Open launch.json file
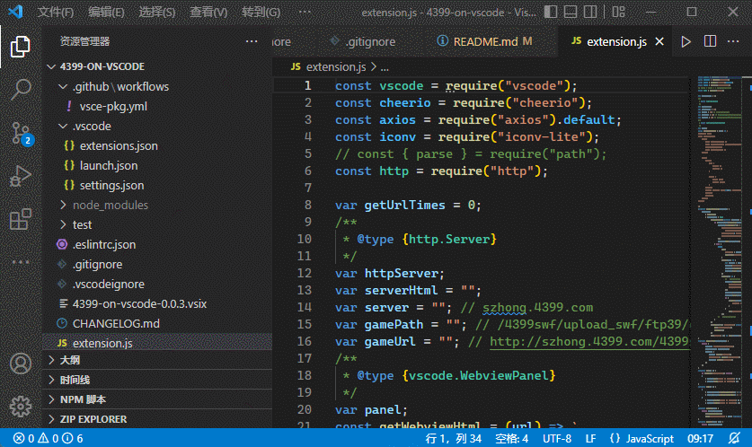This screenshot has height=447, width=752. (x=157, y=165)
